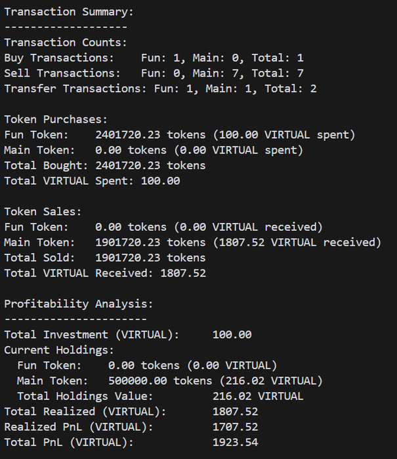Click the "Realized PnL (VIRTUAL):" label
This screenshot has height=459, width=397.
coord(79,427)
